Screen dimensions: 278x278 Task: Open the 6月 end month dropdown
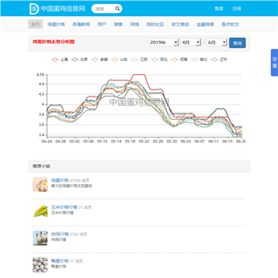point(217,42)
